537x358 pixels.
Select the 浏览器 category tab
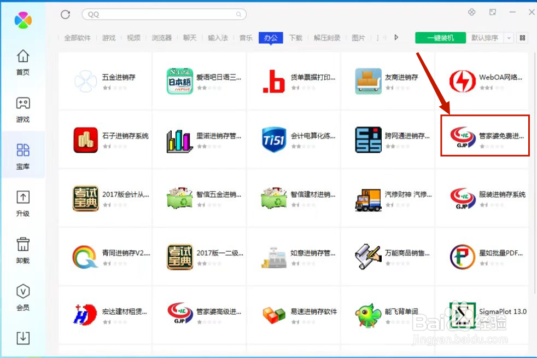(162, 38)
